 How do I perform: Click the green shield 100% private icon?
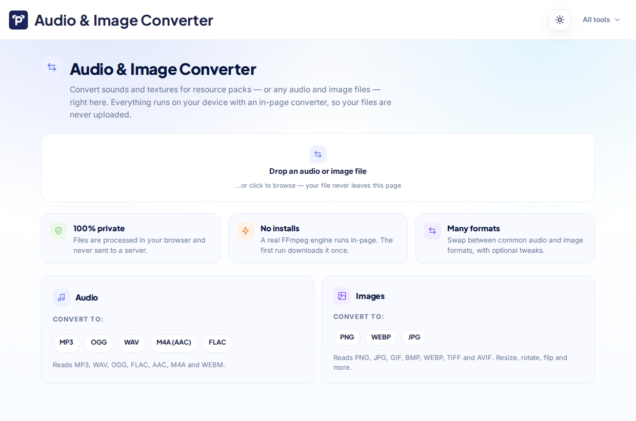pyautogui.click(x=58, y=231)
